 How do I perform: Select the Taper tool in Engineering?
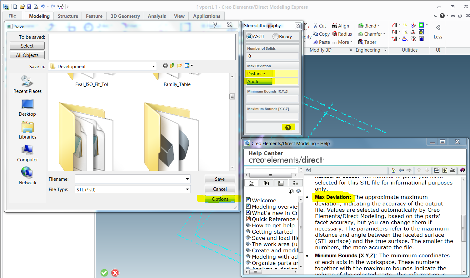[x=367, y=42]
